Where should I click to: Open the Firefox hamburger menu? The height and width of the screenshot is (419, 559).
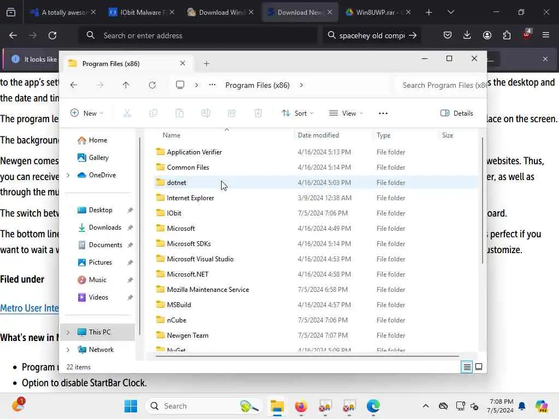click(x=546, y=35)
